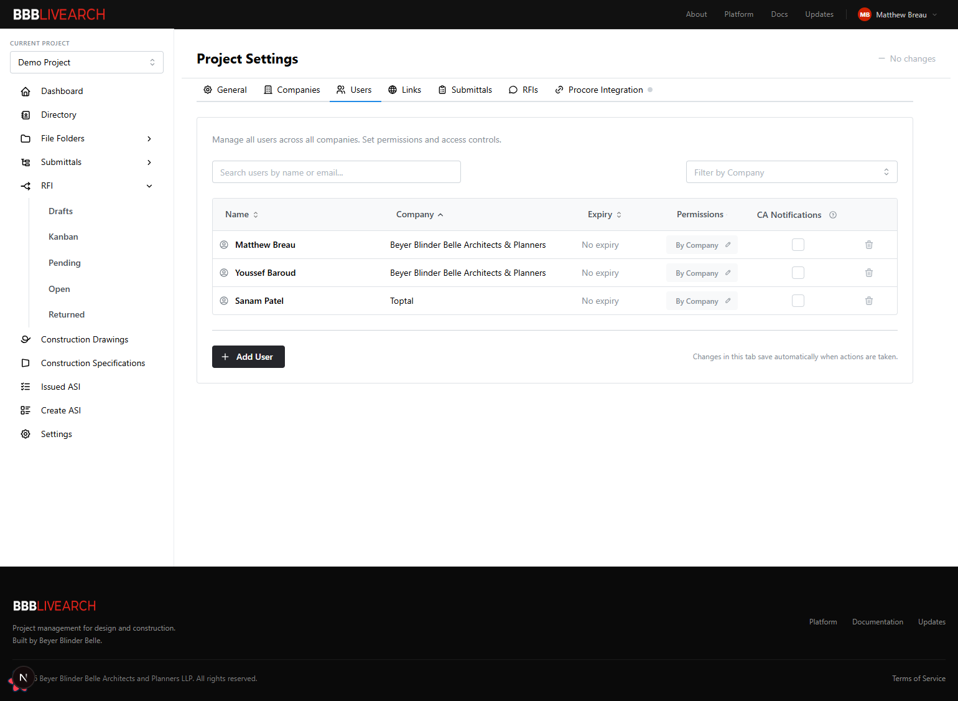Click the Issued ASI list icon
Viewport: 958px width, 701px height.
click(26, 387)
